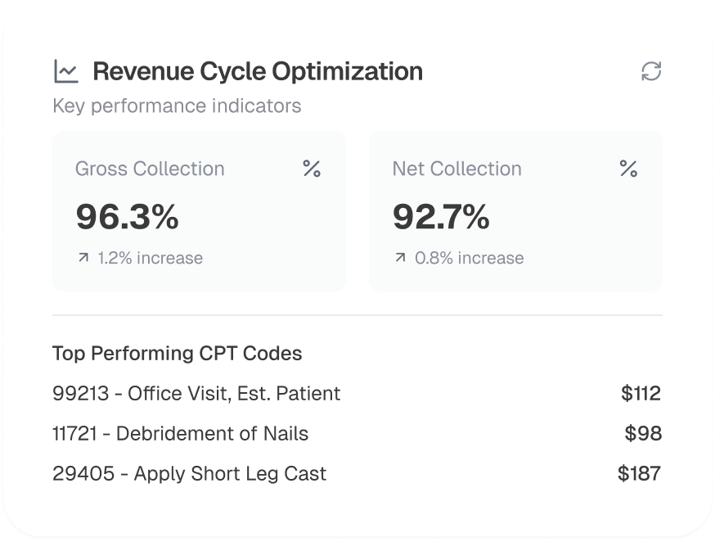Viewport: 715px width, 542px height.
Task: Click the up-arrow icon next to 0.8% increase
Action: click(x=400, y=258)
